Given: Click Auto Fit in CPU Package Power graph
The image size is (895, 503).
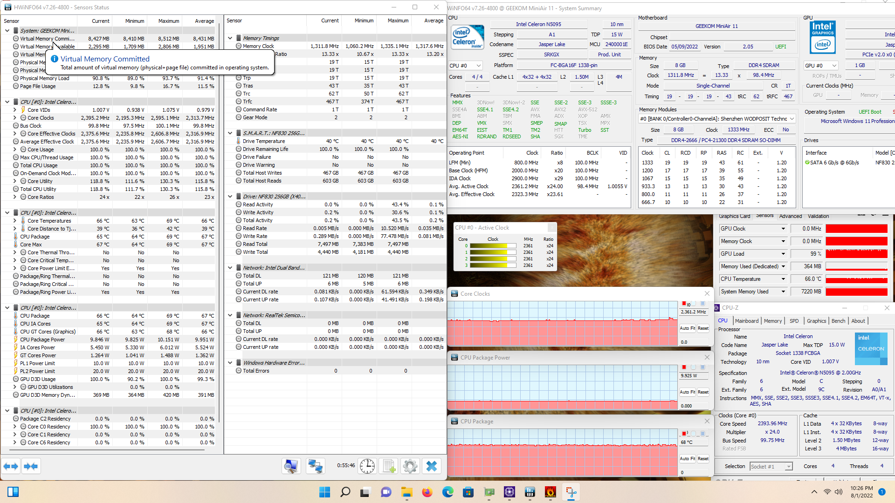Looking at the screenshot, I should pyautogui.click(x=687, y=392).
